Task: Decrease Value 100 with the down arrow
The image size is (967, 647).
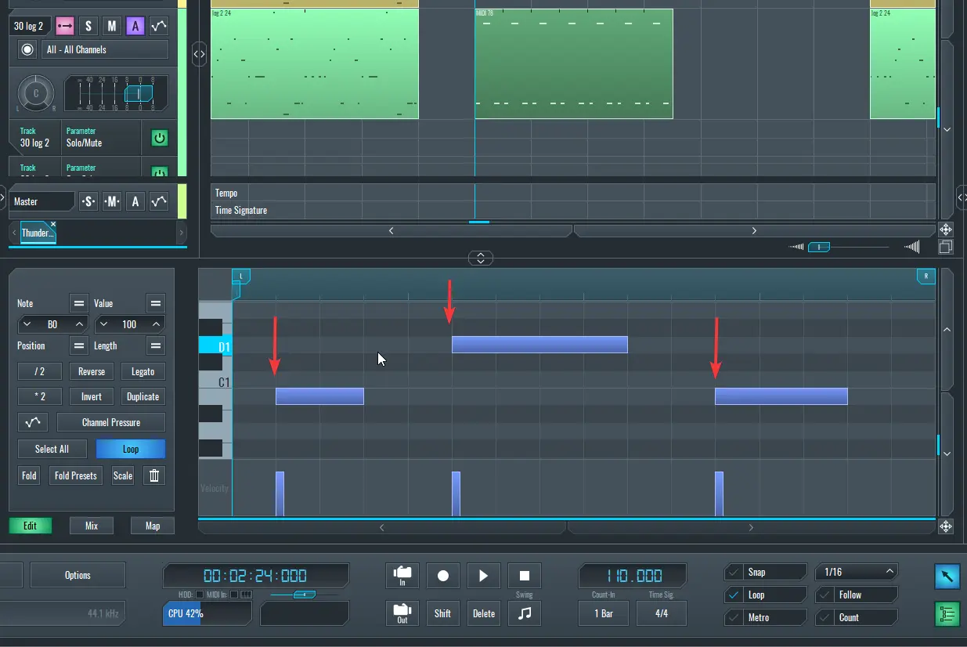Action: coord(104,324)
